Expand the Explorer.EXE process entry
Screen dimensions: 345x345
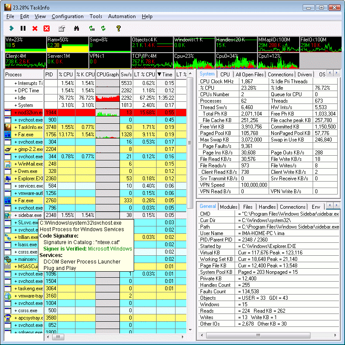(16, 179)
